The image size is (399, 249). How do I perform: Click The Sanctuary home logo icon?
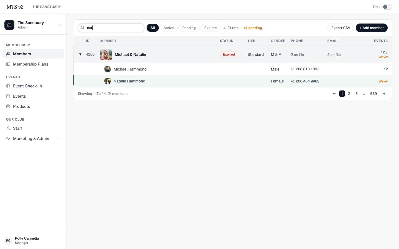click(9, 25)
